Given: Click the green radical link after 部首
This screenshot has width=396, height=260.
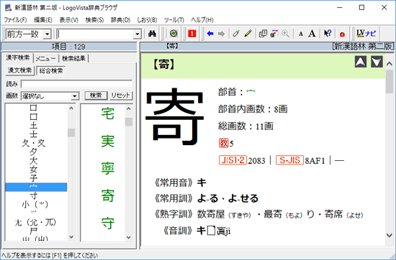Looking at the screenshot, I should click(x=251, y=92).
